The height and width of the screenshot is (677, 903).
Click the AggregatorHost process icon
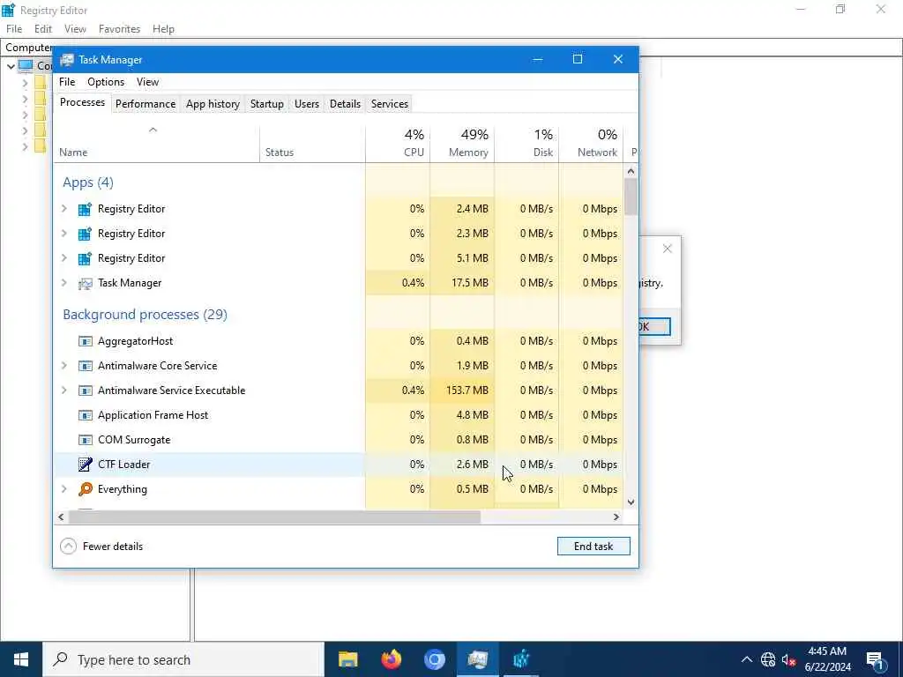(86, 341)
